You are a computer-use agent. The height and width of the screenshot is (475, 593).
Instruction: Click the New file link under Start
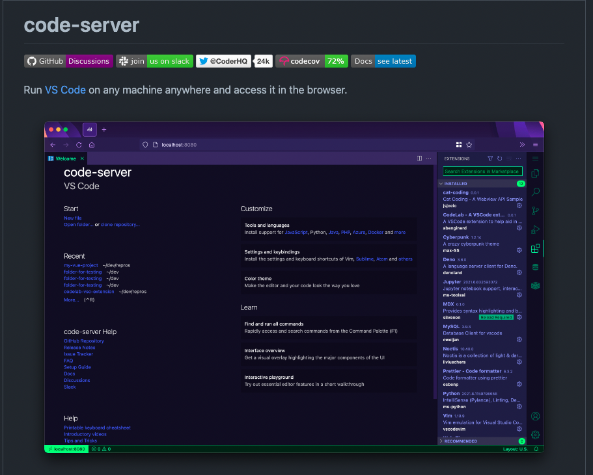(x=73, y=218)
